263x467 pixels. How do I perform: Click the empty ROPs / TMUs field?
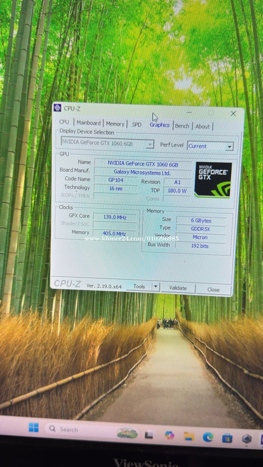[x=115, y=196]
